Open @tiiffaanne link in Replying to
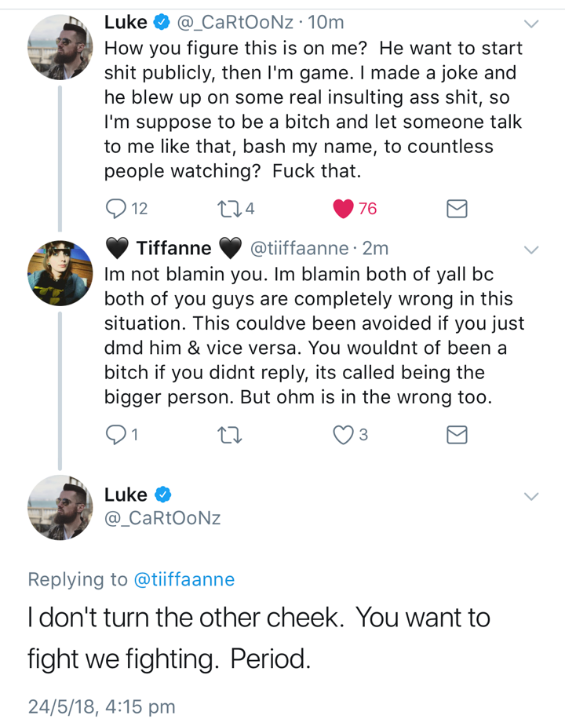The image size is (565, 719). pos(184,579)
